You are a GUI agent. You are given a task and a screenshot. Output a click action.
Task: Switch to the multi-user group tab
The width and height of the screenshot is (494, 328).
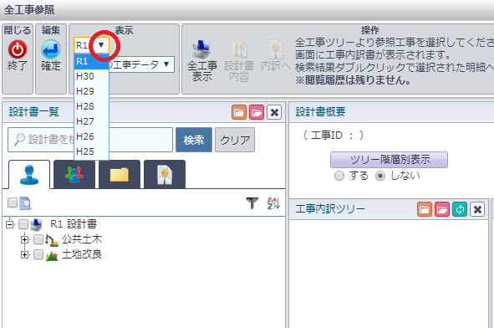tap(74, 174)
